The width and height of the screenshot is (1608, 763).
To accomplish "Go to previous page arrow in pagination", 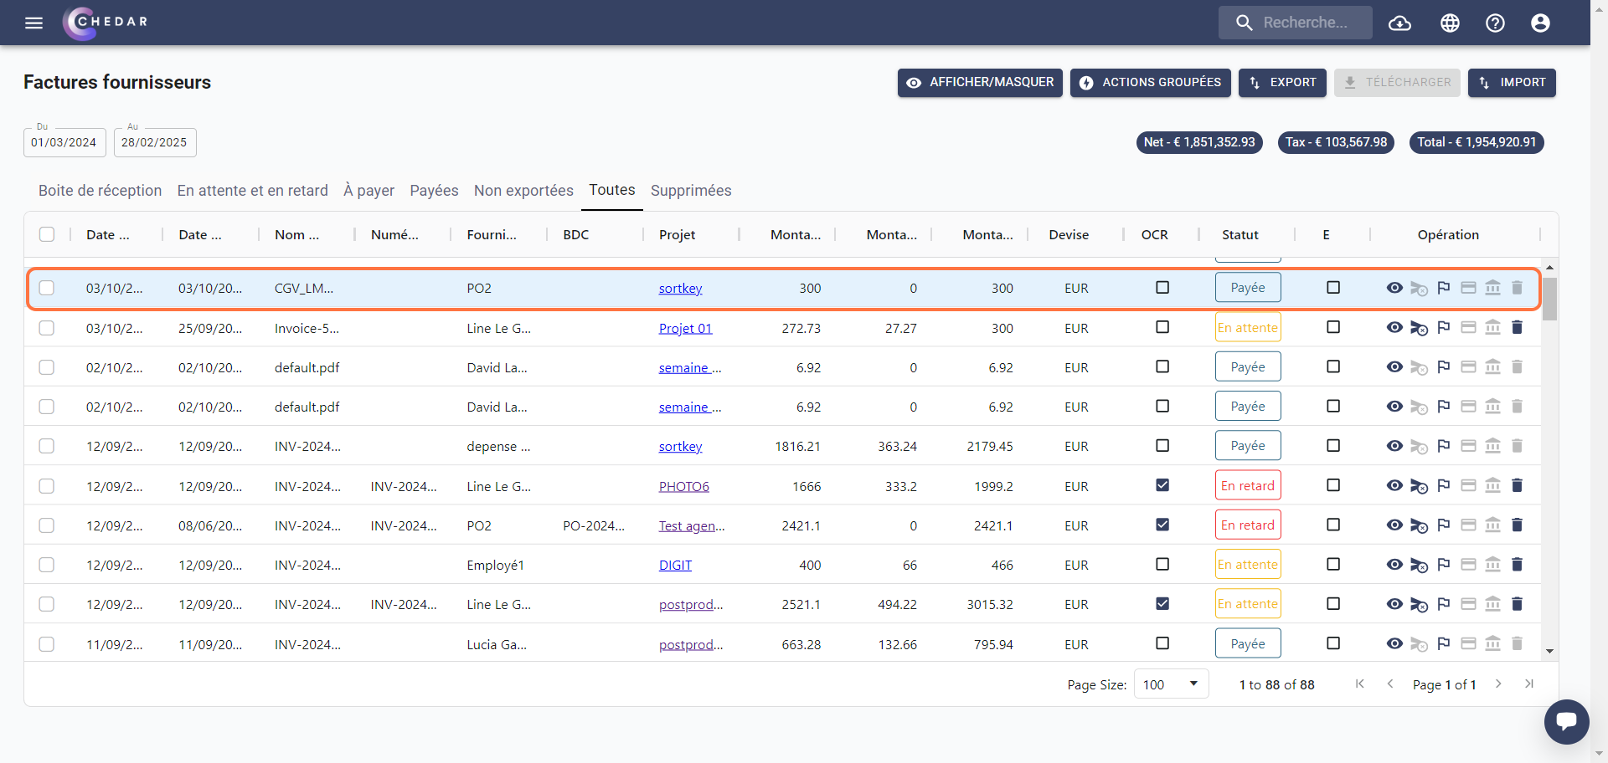I will pyautogui.click(x=1390, y=684).
